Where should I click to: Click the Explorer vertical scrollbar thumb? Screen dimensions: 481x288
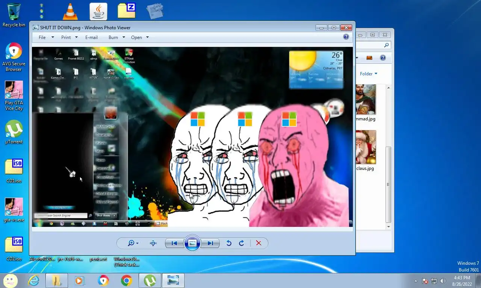tap(389, 184)
